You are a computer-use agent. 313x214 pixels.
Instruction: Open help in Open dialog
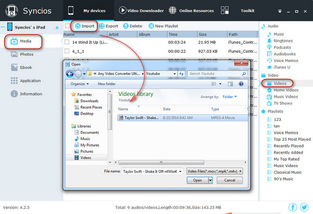click(241, 84)
